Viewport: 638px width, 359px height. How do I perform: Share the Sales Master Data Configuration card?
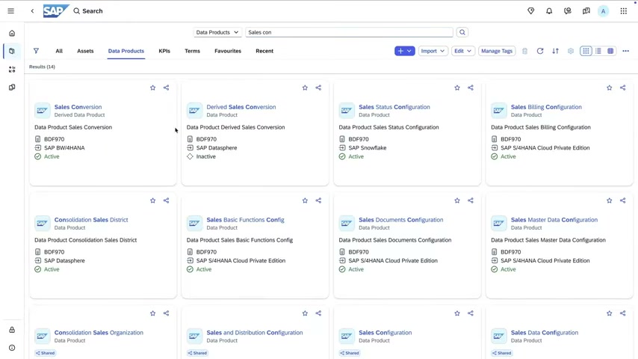coord(622,200)
